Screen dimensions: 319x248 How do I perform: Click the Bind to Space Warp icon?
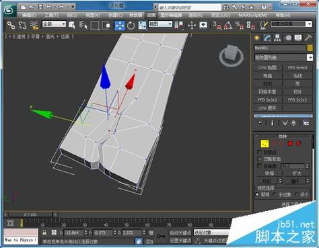click(x=34, y=26)
